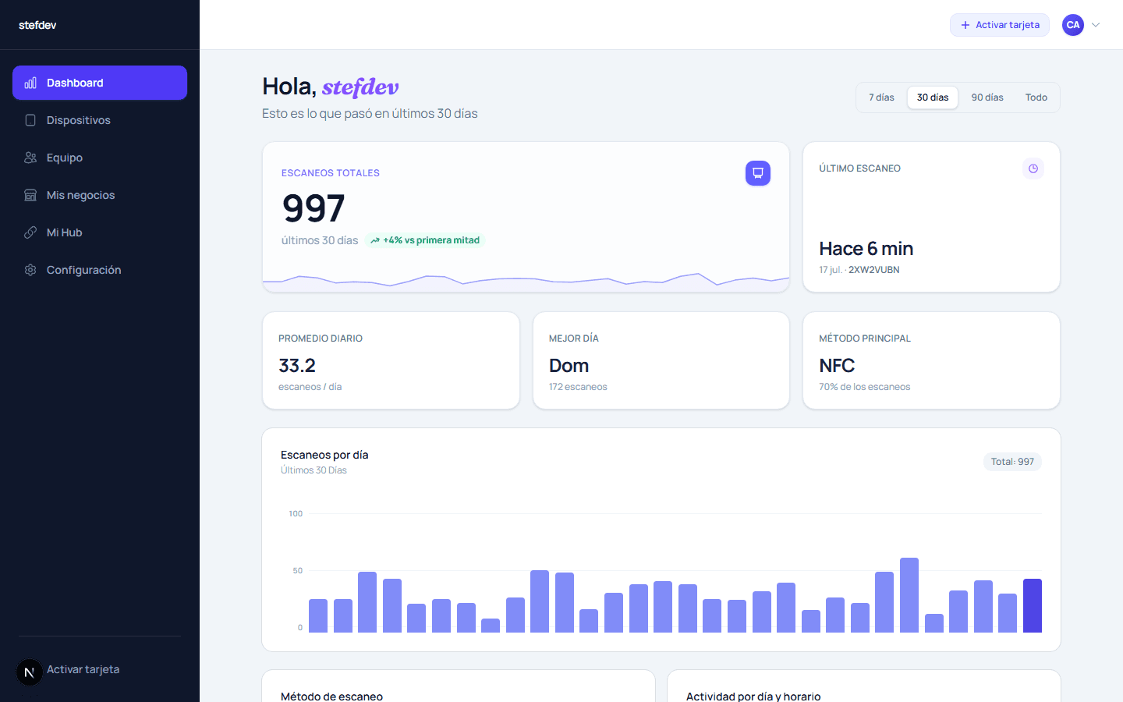Click the 172 escaneos text
The height and width of the screenshot is (702, 1123).
click(x=578, y=387)
